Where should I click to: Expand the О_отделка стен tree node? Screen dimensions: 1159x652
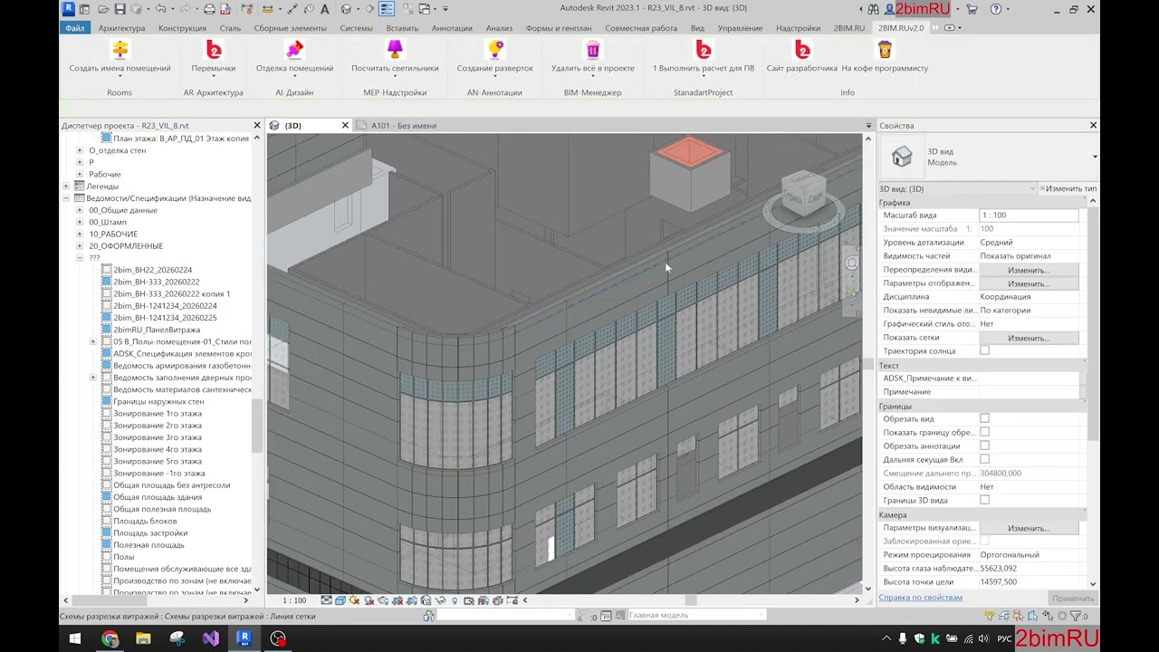[x=80, y=150]
